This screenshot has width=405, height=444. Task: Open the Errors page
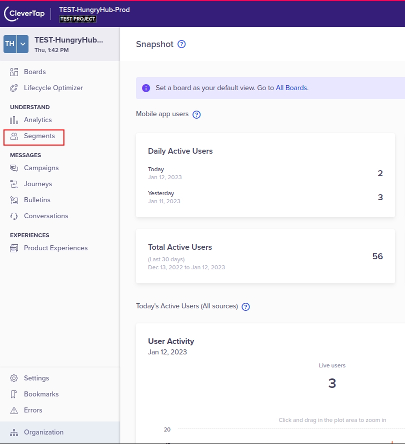(33, 410)
